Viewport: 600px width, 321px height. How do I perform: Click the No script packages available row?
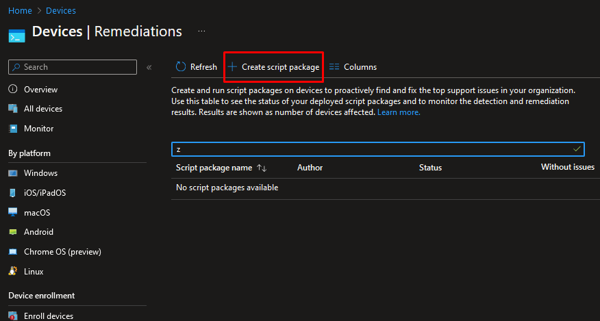[x=386, y=188]
